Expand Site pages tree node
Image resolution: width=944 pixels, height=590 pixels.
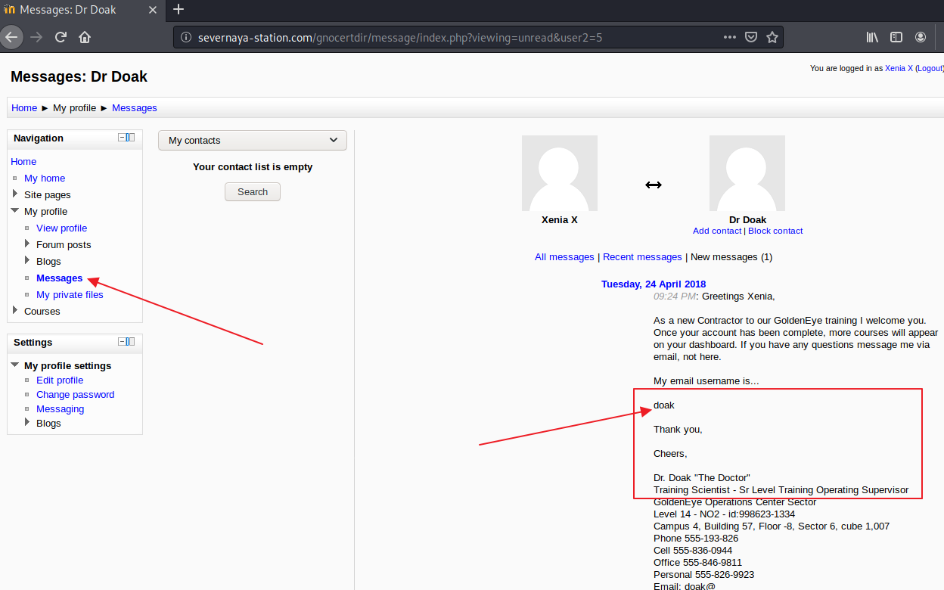pos(15,194)
